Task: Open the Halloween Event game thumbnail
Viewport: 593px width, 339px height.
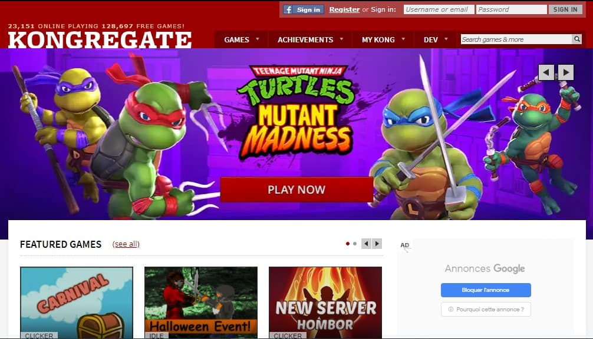Action: point(201,300)
